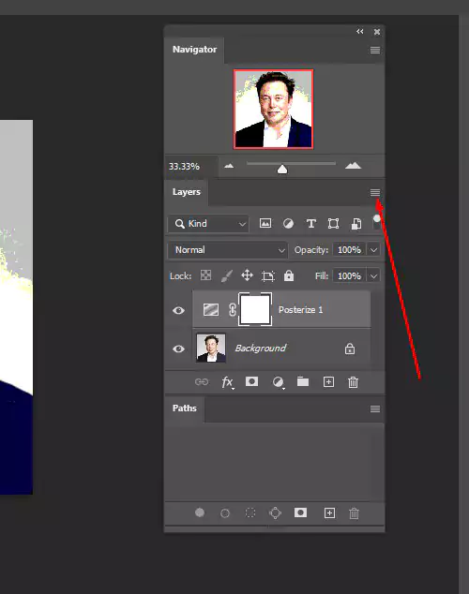Lock image pixels with brush icon
This screenshot has width=469, height=594.
click(x=227, y=275)
